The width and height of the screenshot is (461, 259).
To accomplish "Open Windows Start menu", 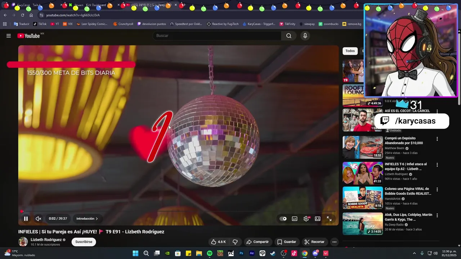I will coord(135,253).
